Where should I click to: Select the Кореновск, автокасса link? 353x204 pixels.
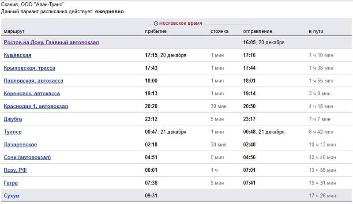[32, 94]
